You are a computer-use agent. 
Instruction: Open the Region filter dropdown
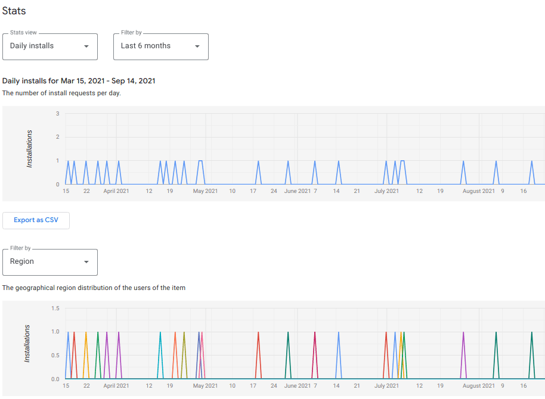(x=49, y=262)
